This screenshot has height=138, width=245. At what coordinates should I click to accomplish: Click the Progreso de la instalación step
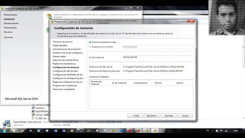tap(65, 85)
